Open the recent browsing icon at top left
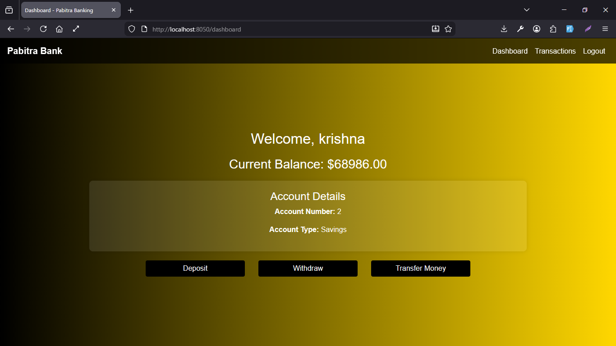This screenshot has height=346, width=616. tap(9, 10)
